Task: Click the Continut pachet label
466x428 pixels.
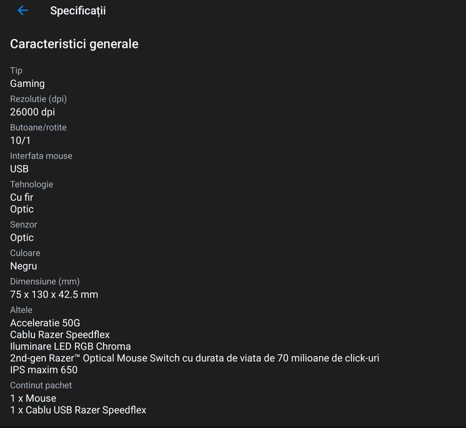Action: [41, 385]
